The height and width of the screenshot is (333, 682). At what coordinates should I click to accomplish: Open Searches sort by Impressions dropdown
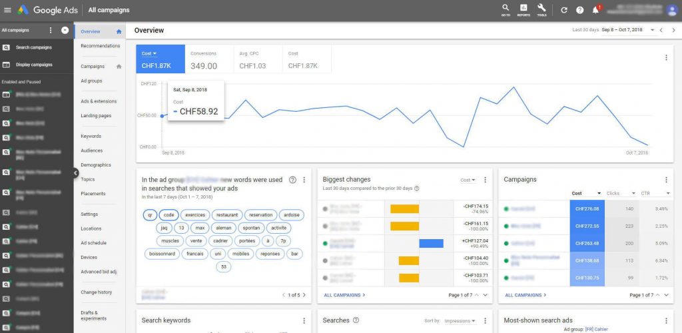click(x=460, y=321)
